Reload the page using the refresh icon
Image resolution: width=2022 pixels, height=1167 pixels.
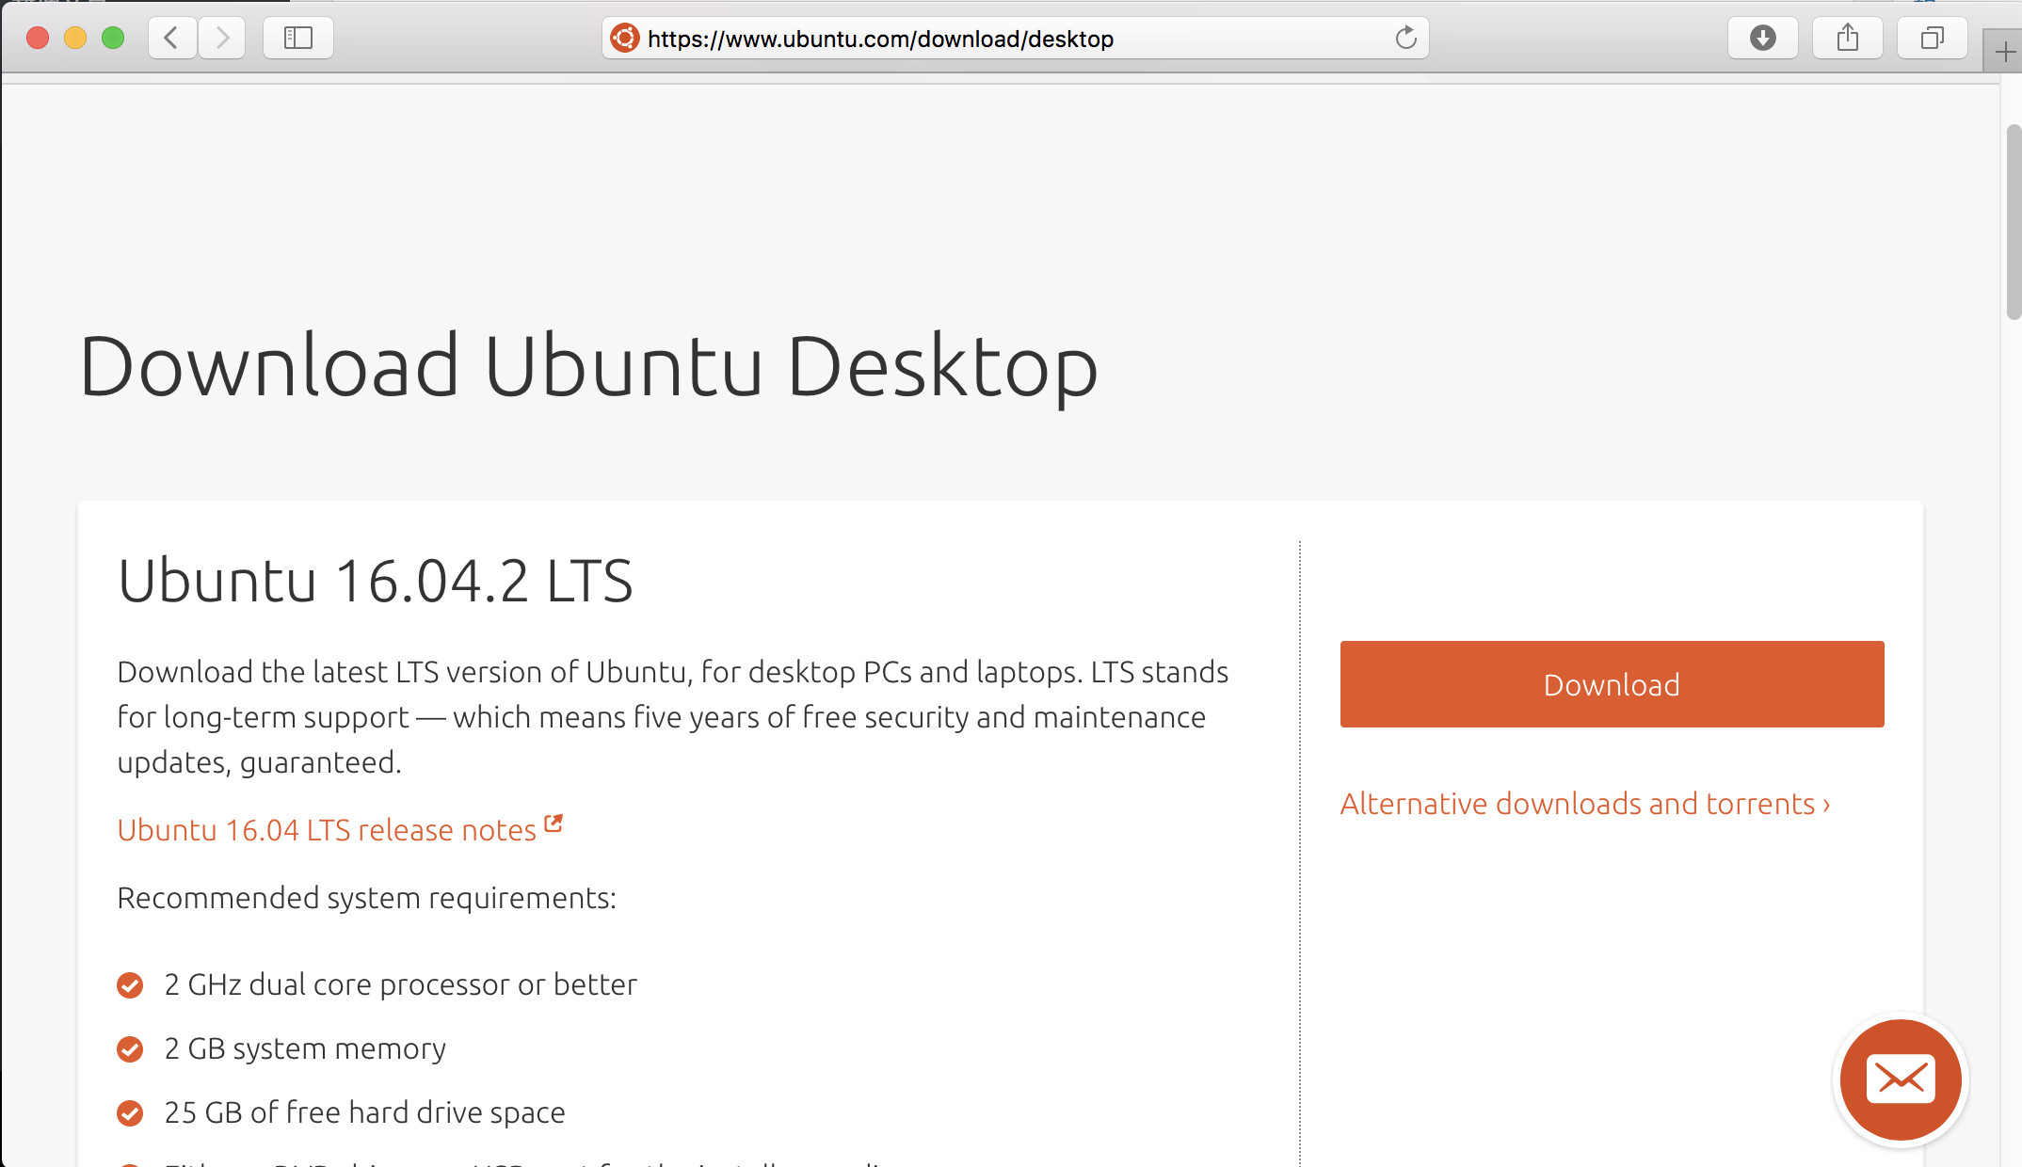click(1405, 38)
